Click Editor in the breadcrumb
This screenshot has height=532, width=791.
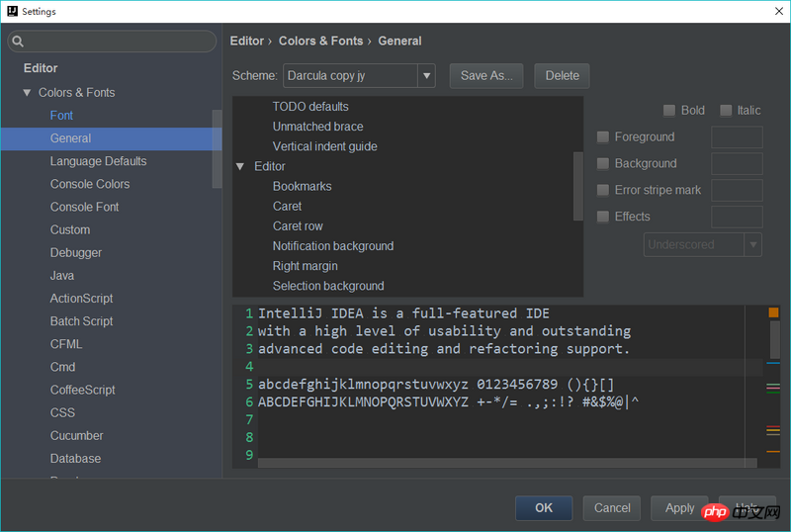(x=246, y=41)
